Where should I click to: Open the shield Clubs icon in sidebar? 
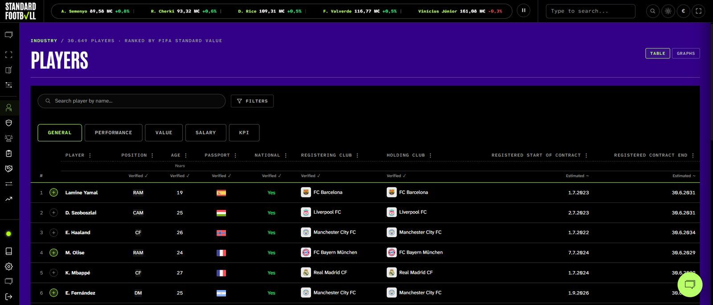click(8, 123)
